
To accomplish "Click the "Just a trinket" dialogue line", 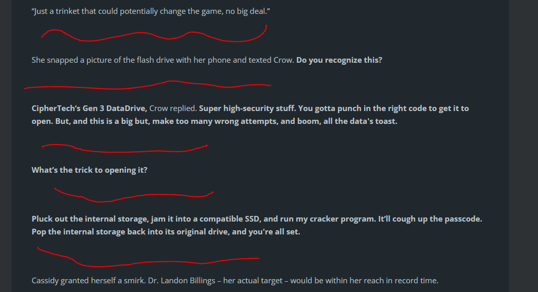I will [151, 11].
